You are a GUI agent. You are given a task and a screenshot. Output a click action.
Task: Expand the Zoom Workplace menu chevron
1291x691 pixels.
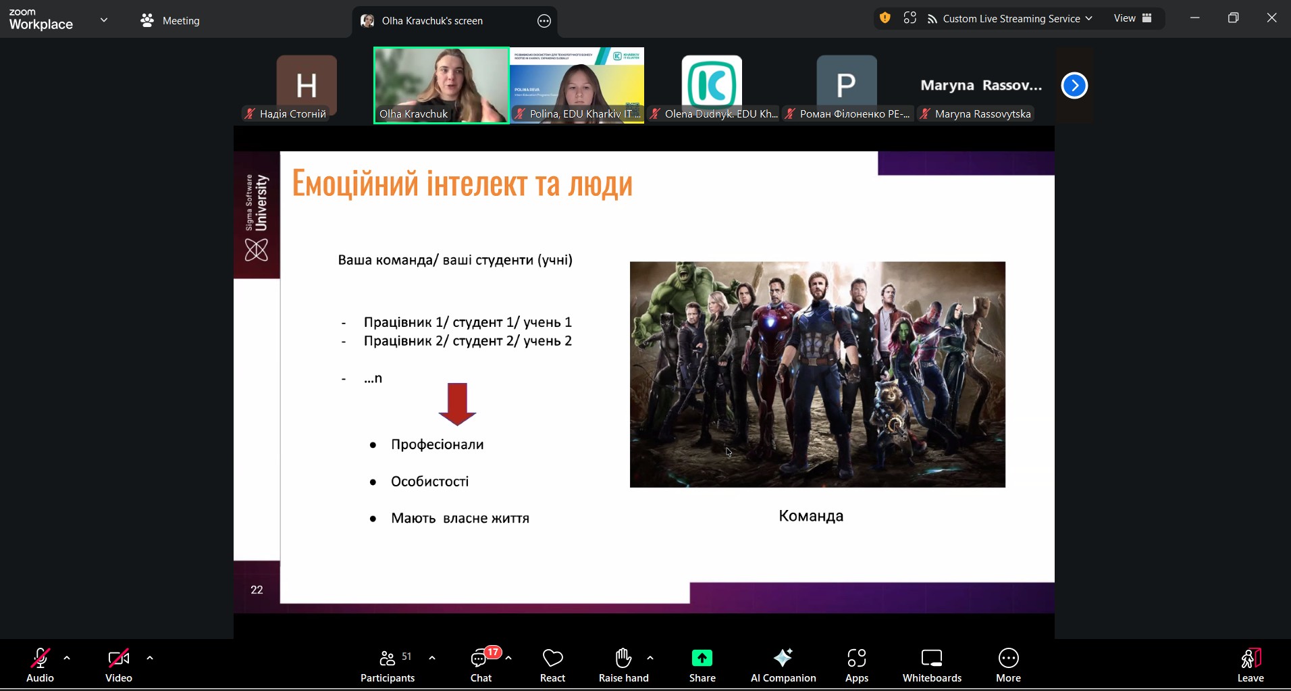[104, 20]
